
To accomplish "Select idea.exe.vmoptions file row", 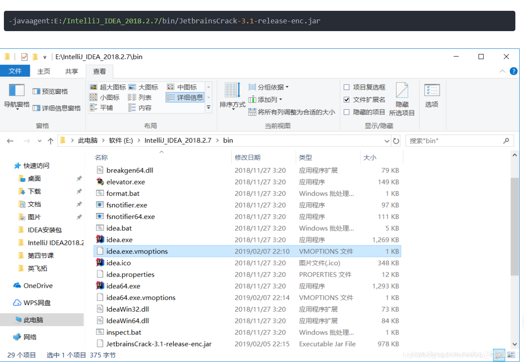I will click(x=247, y=251).
